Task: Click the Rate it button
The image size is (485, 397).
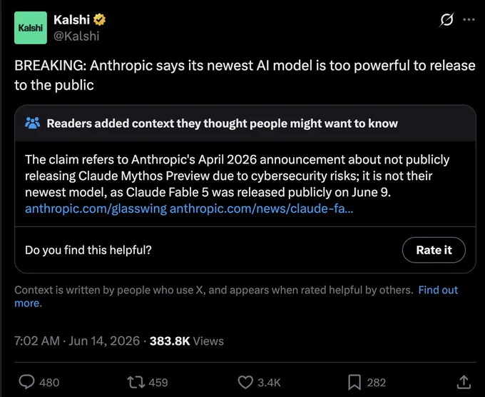Action: [434, 250]
